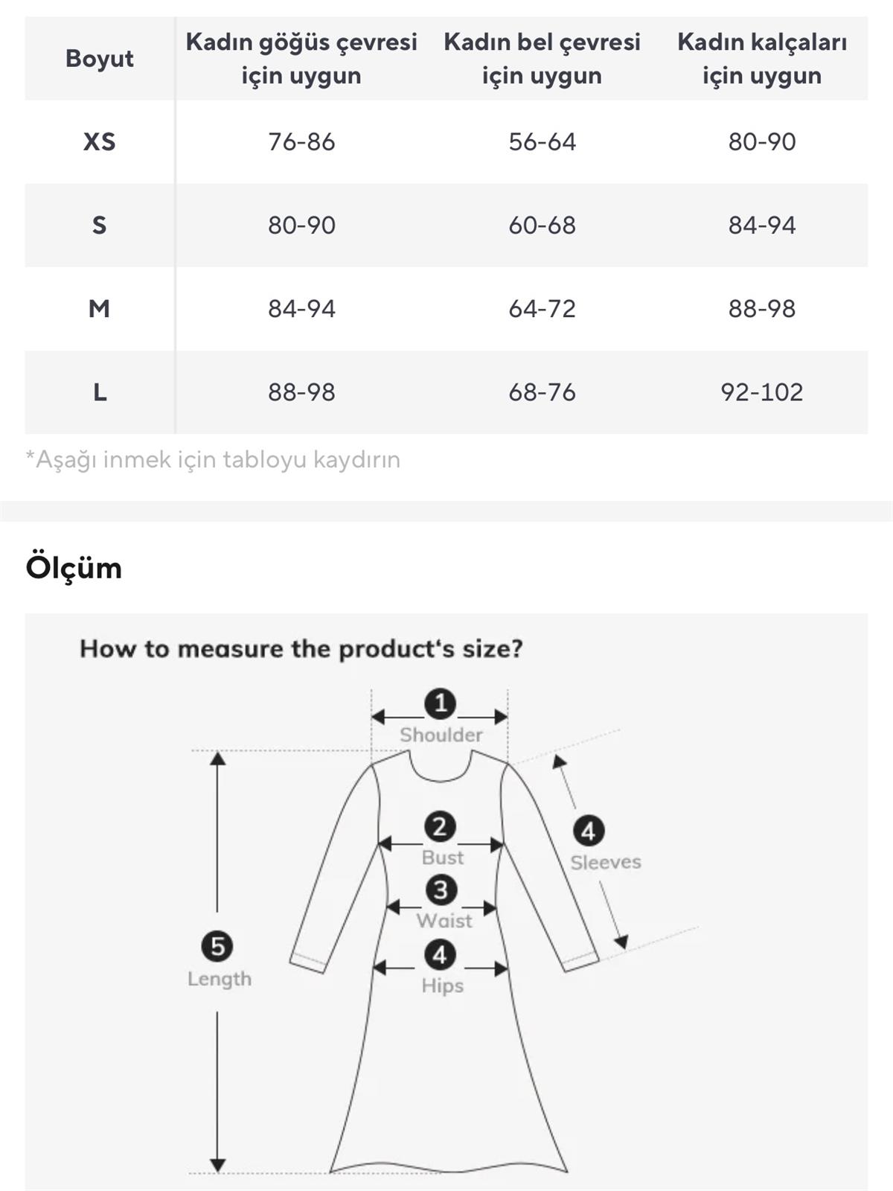Viewport: 893px width, 1191px height.
Task: Click the number 5 Length marker
Action: [217, 946]
